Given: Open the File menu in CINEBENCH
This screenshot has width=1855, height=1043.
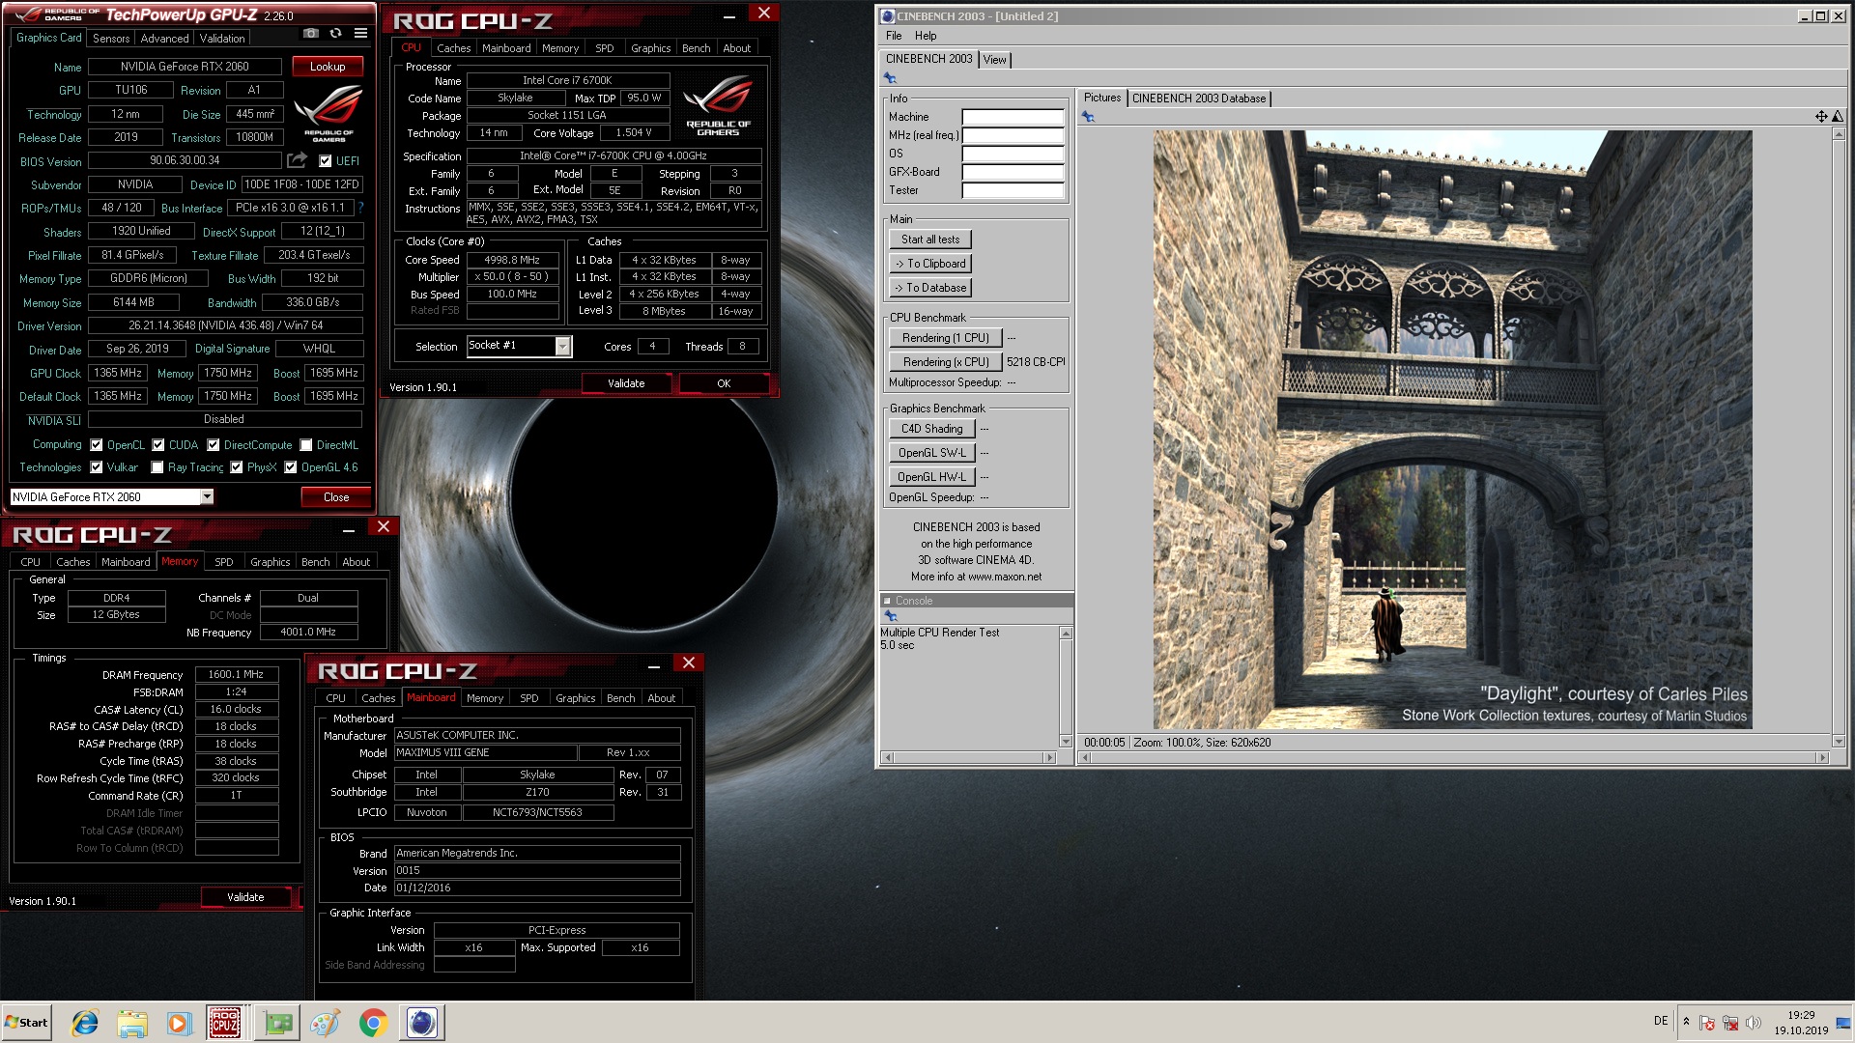Looking at the screenshot, I should coord(894,36).
